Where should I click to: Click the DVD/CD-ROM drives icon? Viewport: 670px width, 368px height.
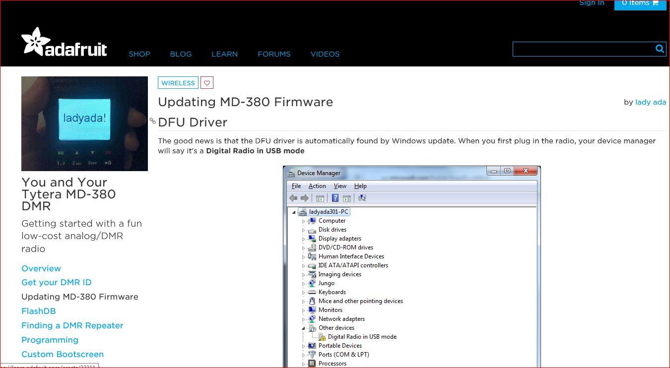[312, 247]
